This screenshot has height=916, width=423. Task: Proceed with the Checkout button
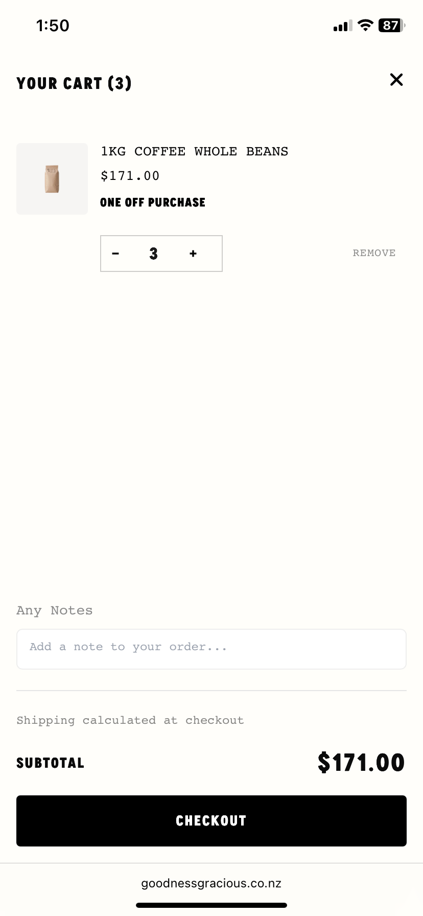point(212,821)
